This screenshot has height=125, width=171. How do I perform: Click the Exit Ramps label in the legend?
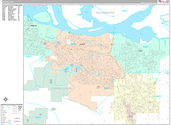(3, 116)
